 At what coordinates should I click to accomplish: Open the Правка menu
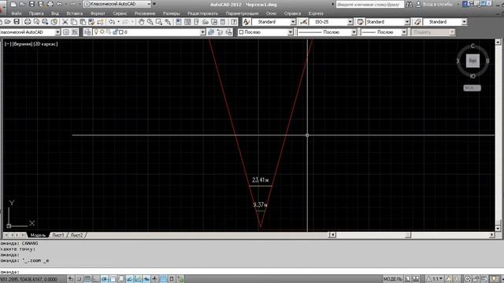click(x=36, y=13)
